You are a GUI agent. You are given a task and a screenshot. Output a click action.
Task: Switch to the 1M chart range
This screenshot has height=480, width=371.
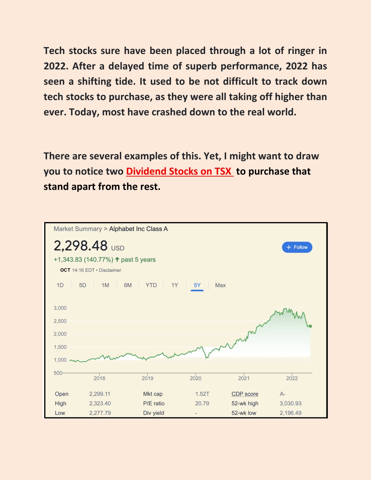105,285
